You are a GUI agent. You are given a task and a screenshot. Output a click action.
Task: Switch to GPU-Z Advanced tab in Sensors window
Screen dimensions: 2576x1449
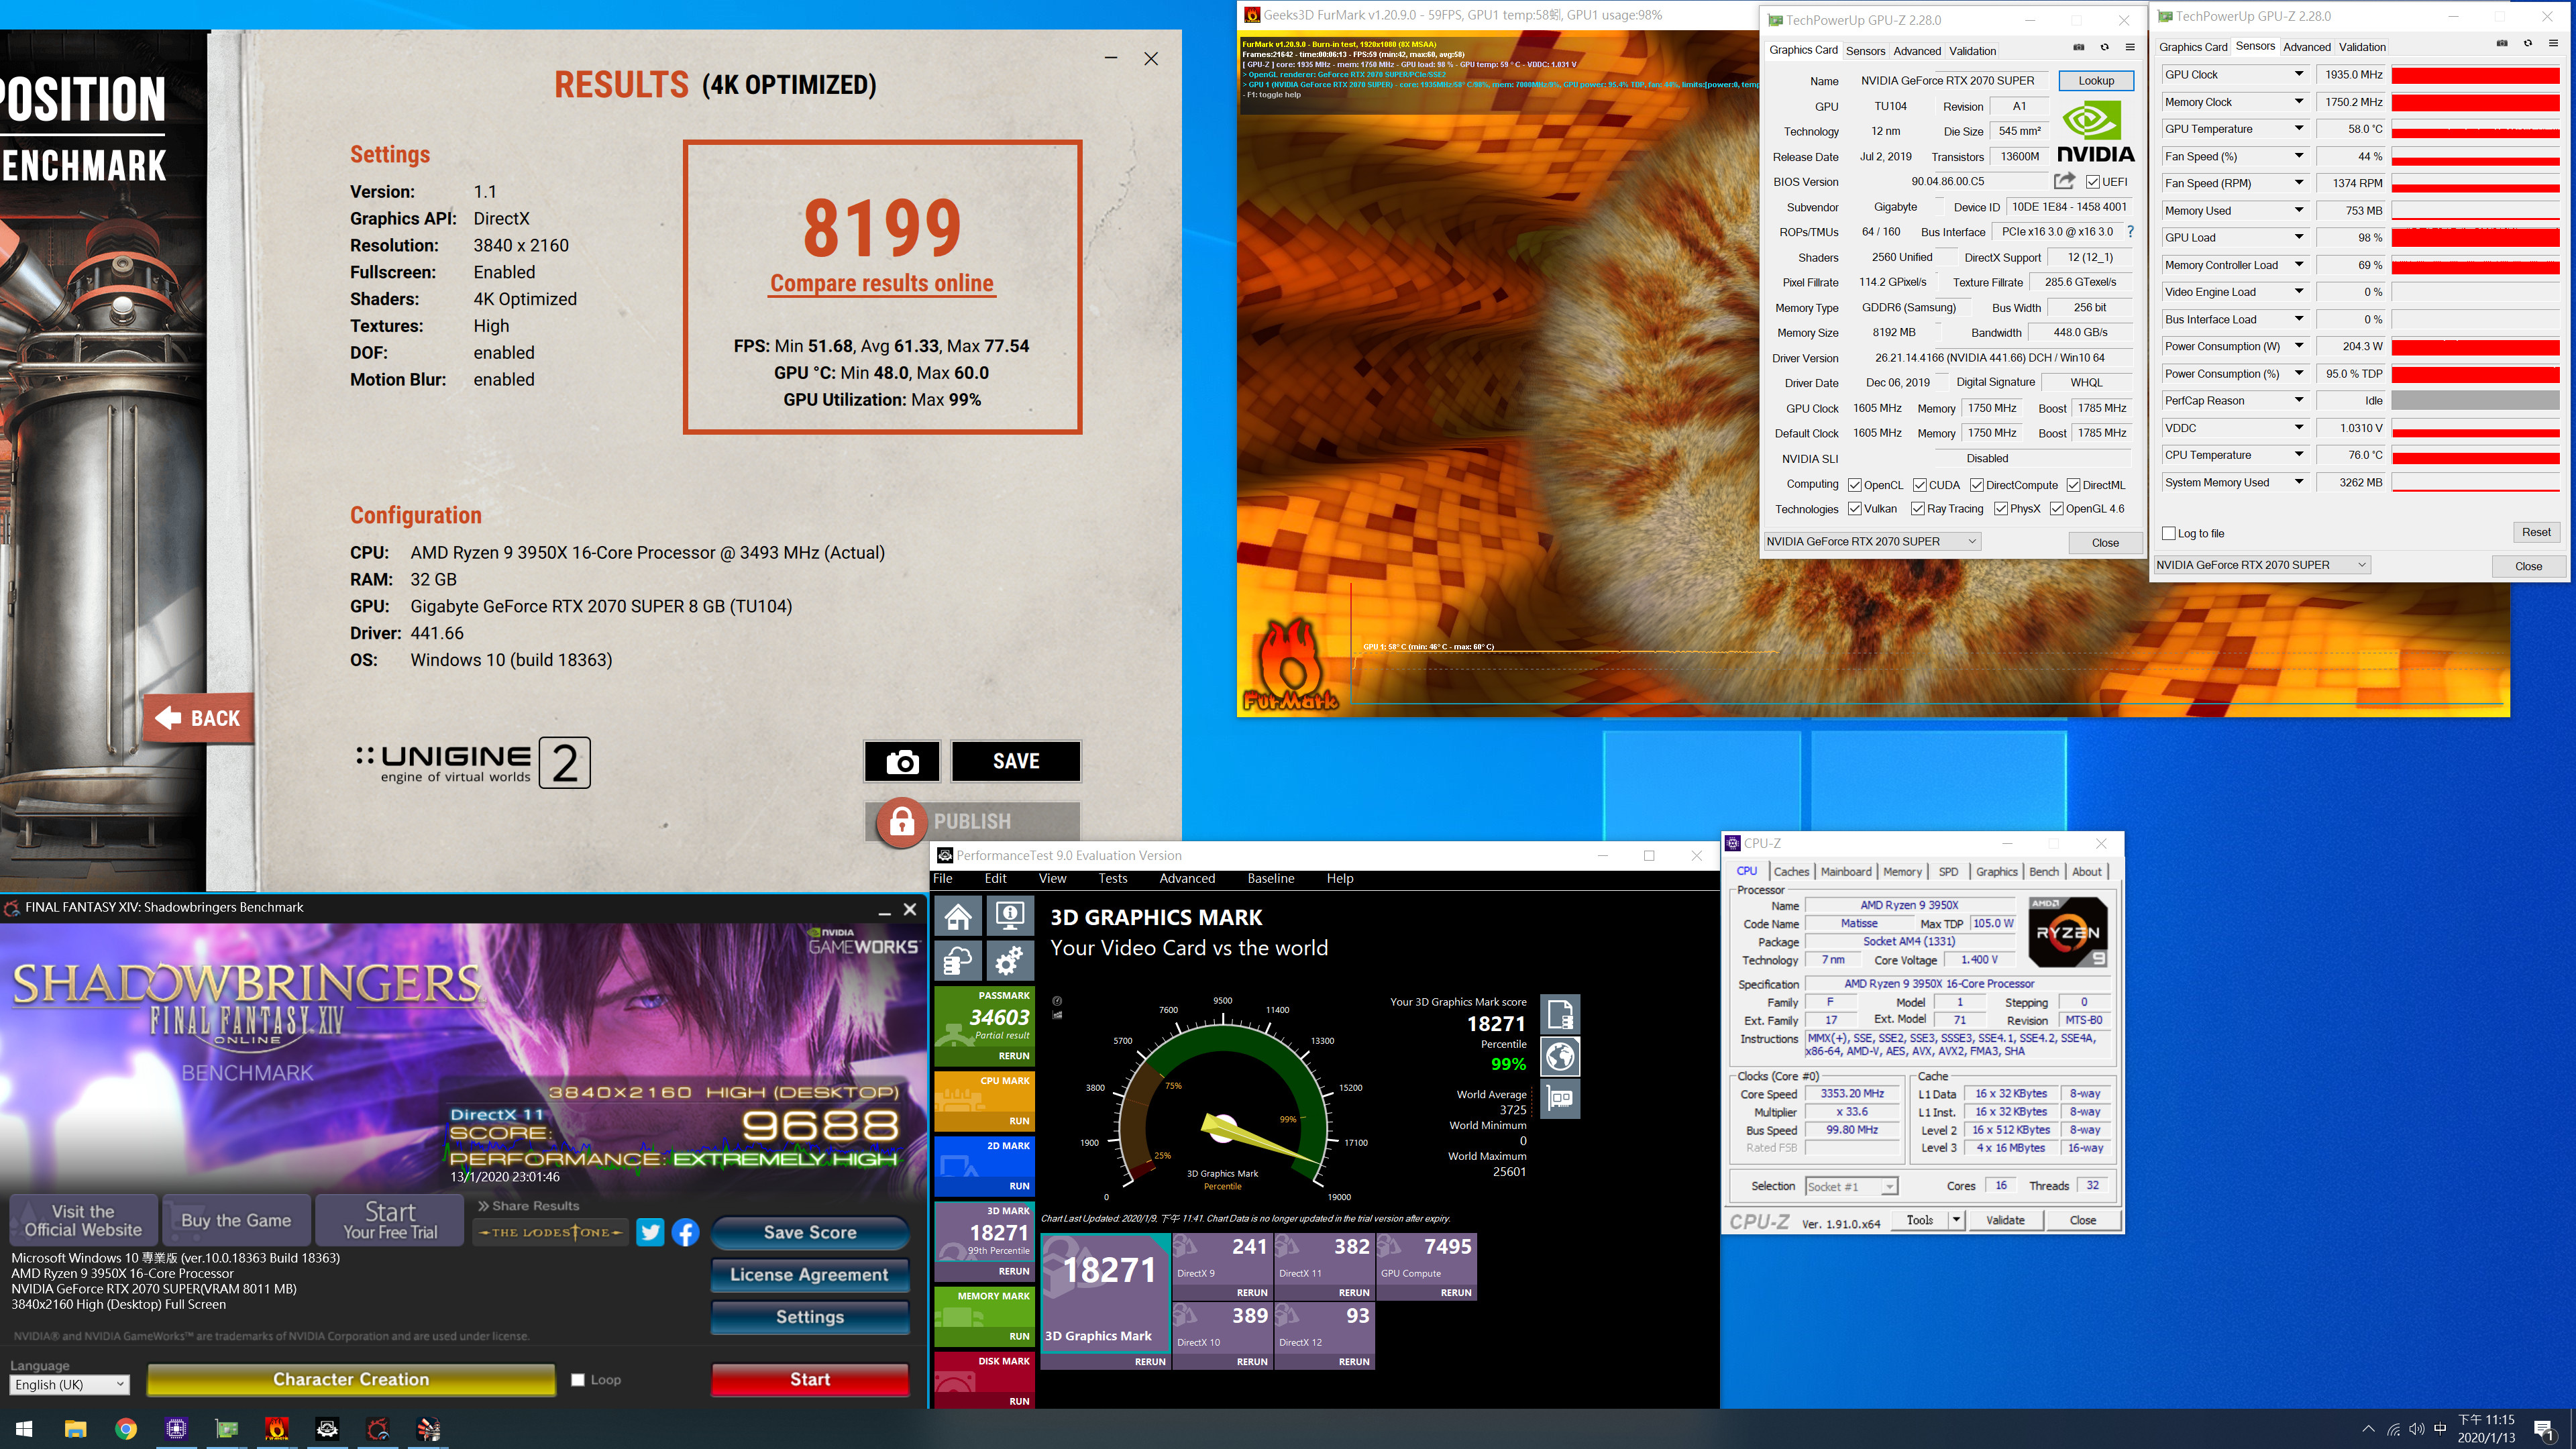coord(2306,46)
